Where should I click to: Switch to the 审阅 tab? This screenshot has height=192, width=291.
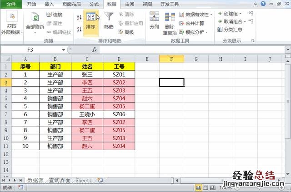[130, 4]
